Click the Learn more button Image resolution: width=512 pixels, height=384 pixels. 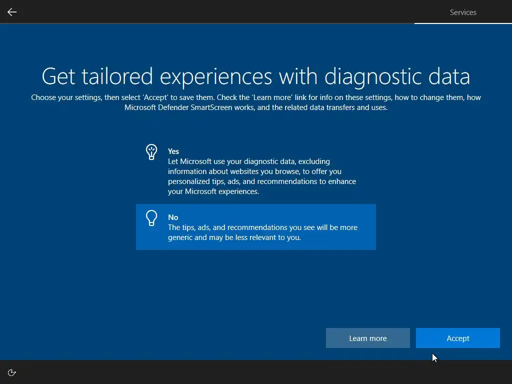point(367,338)
